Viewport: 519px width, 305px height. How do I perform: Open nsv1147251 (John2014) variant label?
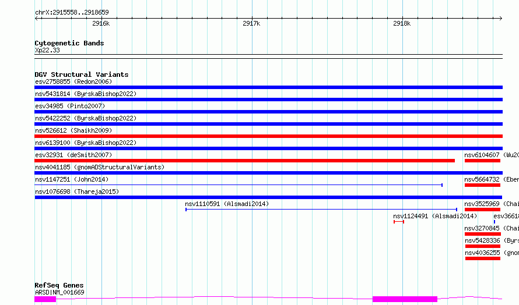click(72, 179)
